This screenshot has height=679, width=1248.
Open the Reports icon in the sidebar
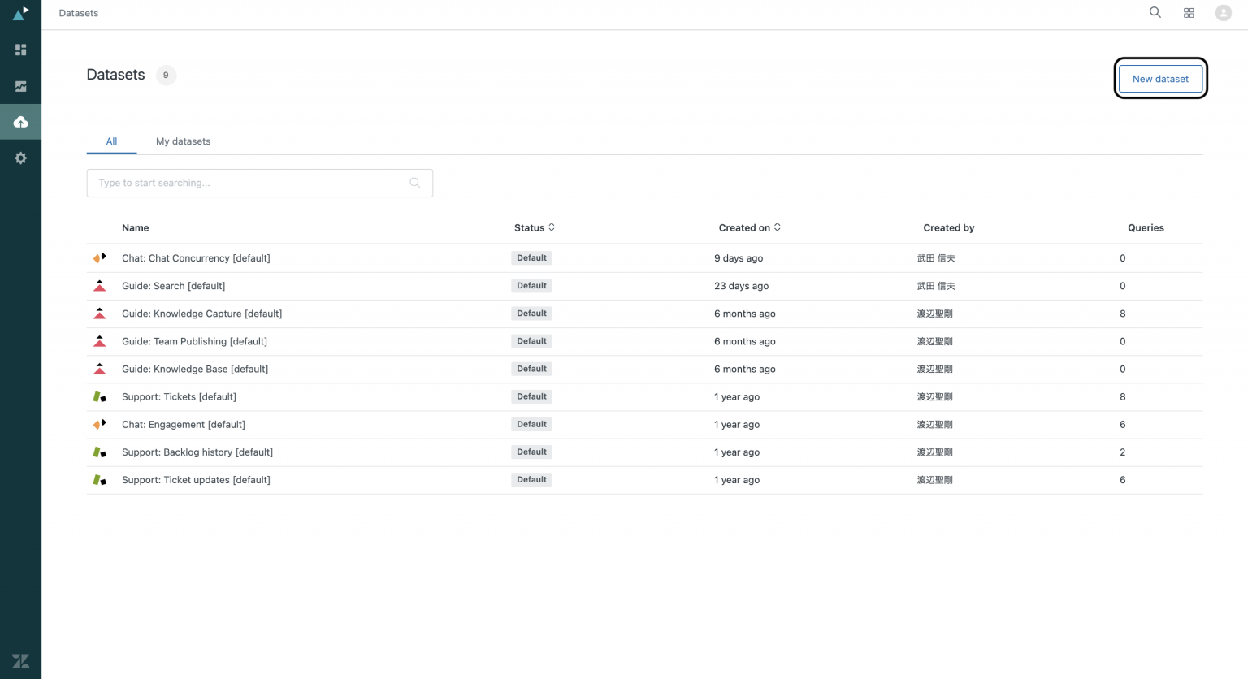click(x=20, y=85)
